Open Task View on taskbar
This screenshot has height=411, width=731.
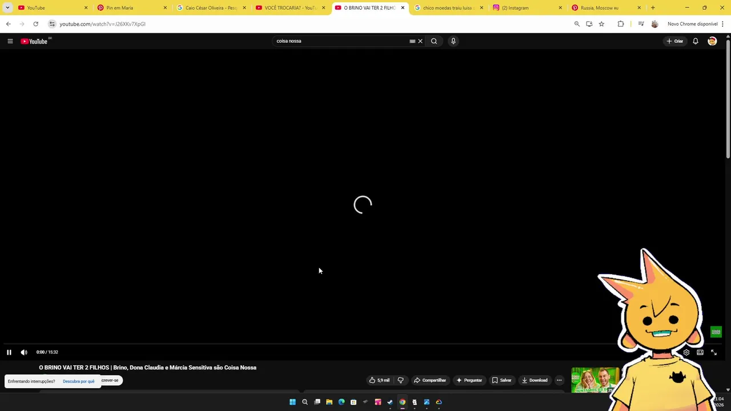pos(317,402)
